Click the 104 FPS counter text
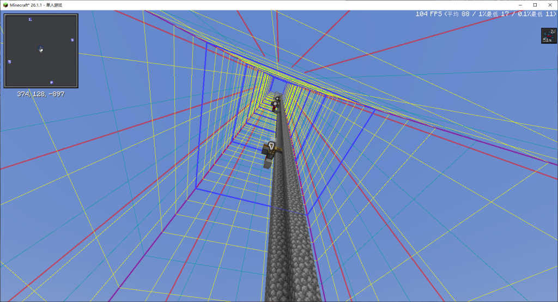The image size is (558, 302). coord(429,14)
